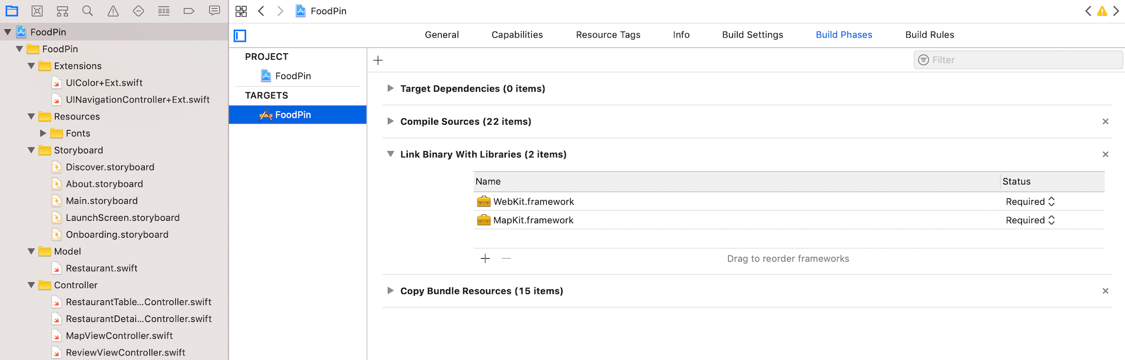1125x360 pixels.
Task: Toggle the project and targets list sidebar
Action: [x=240, y=36]
